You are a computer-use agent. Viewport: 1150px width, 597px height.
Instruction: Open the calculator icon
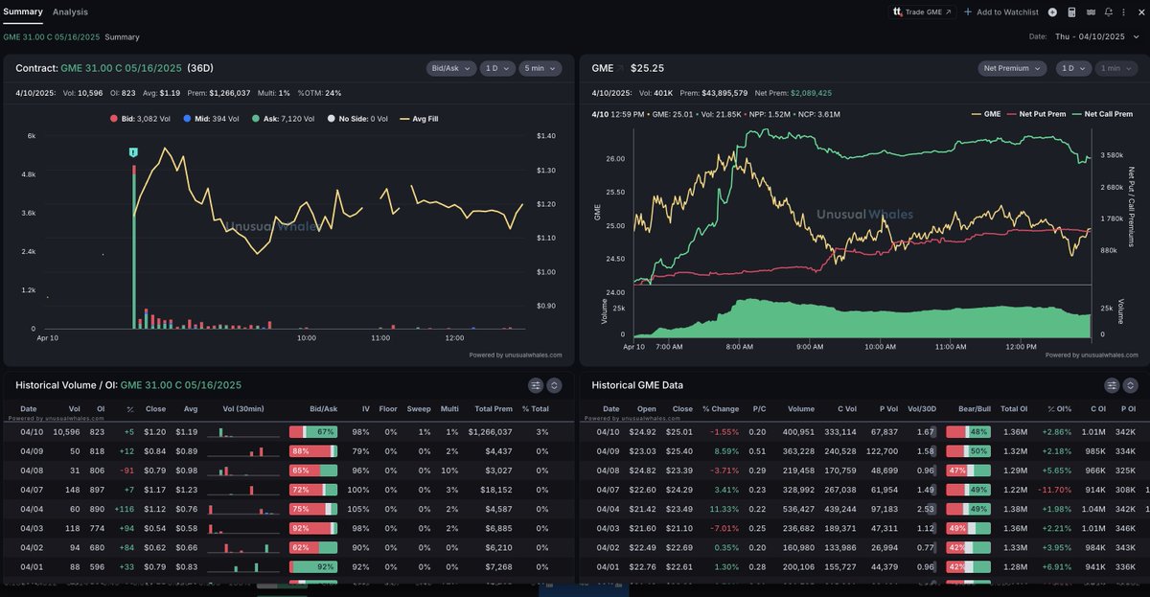pos(1071,11)
